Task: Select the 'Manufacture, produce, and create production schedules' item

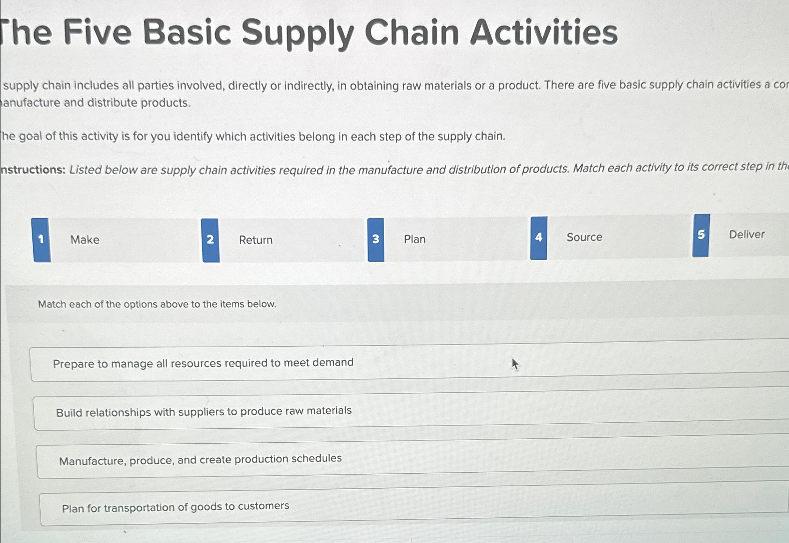Action: 200,459
